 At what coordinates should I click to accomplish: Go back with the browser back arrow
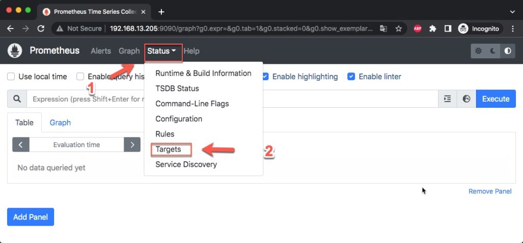[x=10, y=29]
